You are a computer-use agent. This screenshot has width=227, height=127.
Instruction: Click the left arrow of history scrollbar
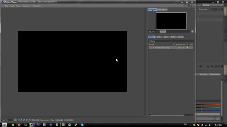point(149,115)
